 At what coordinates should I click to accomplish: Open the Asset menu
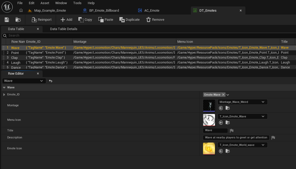45,3
